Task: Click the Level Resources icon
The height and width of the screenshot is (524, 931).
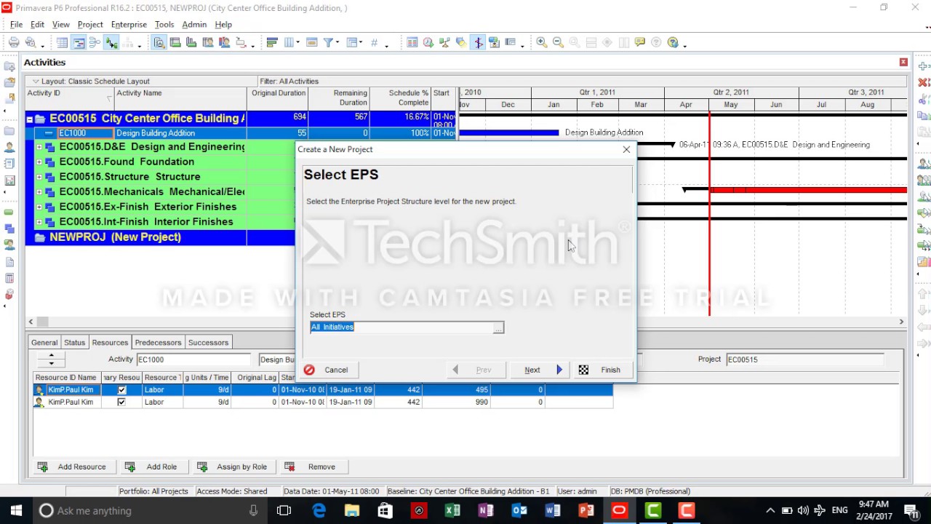Action: 444,42
